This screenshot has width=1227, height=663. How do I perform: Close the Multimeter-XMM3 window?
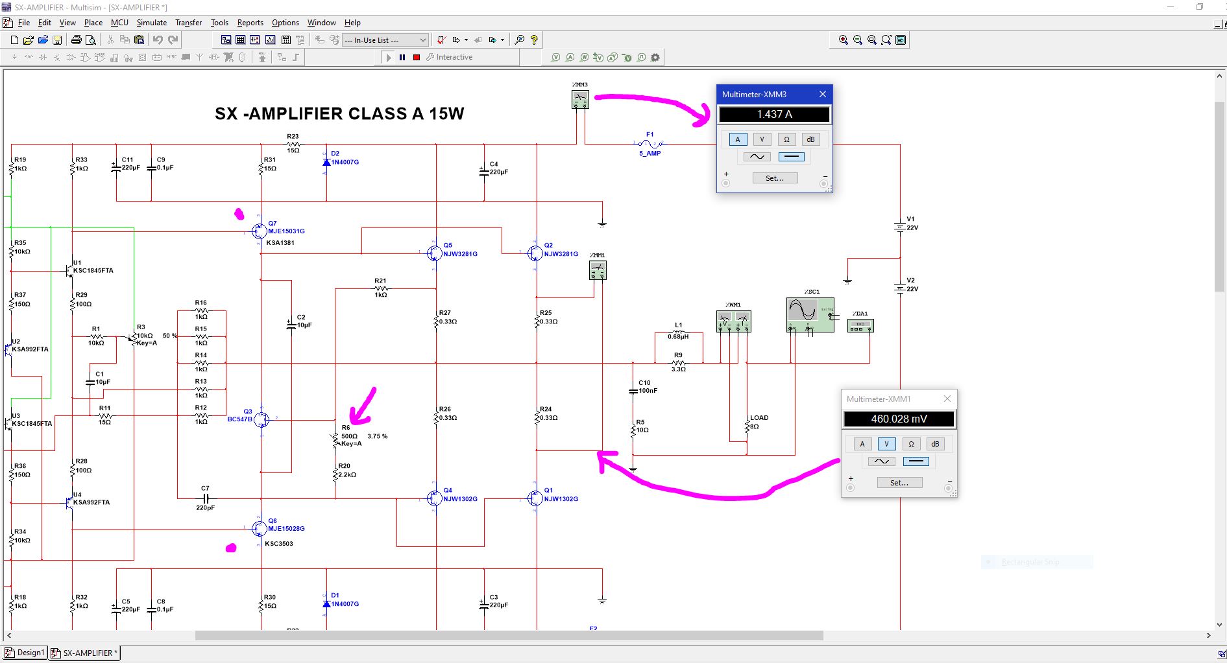[823, 94]
